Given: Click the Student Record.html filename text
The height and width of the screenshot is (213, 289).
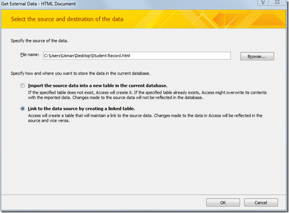Looking at the screenshot, I should pos(111,56).
